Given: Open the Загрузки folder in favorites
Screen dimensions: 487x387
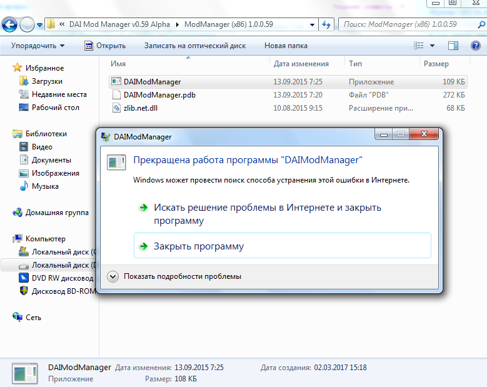Looking at the screenshot, I should tap(47, 81).
